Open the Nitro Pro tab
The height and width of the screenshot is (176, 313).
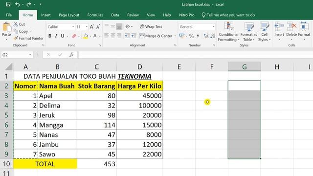point(187,15)
